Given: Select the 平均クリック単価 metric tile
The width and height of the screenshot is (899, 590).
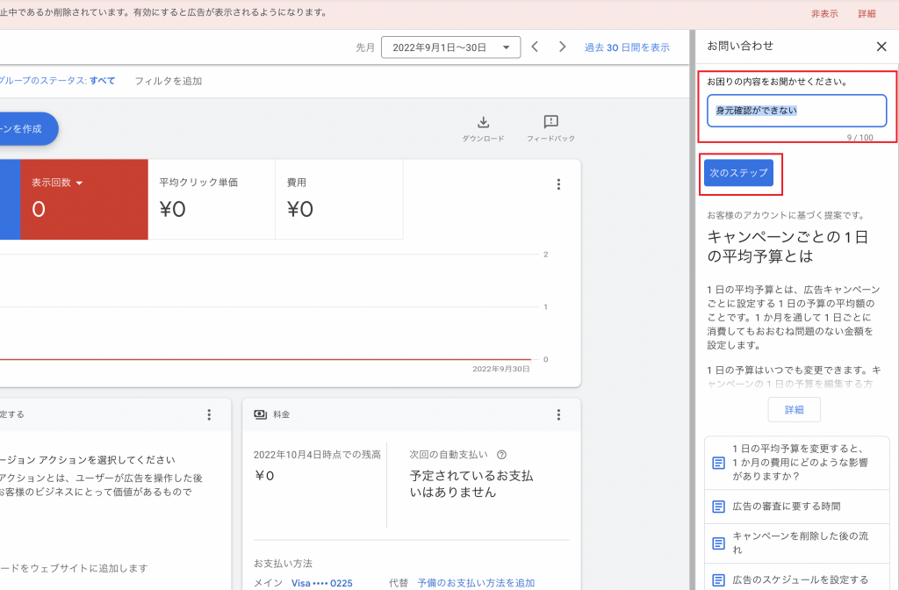Looking at the screenshot, I should pos(212,199).
